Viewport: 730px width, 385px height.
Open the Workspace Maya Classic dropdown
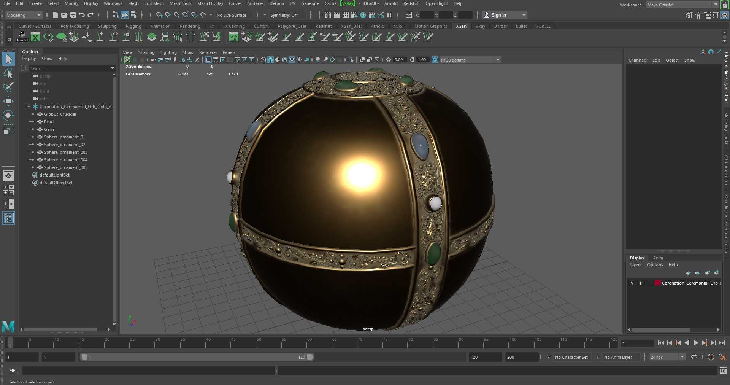[x=682, y=5]
